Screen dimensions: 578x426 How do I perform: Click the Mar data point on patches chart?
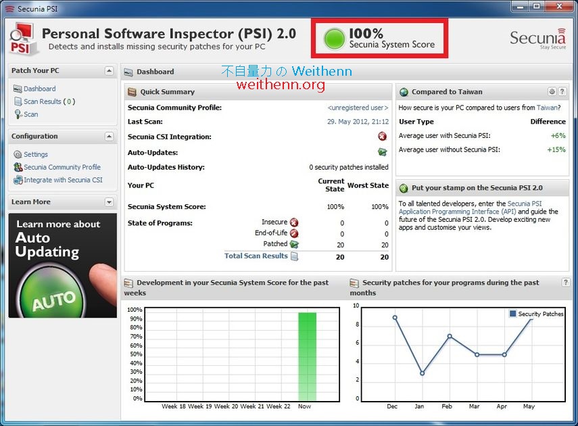click(x=477, y=355)
